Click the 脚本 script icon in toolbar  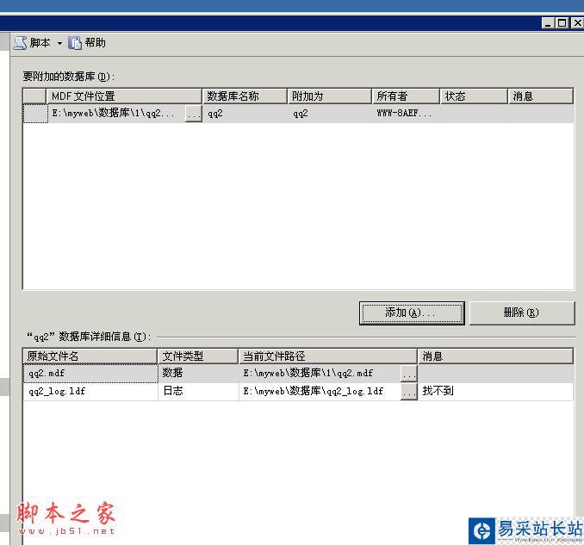point(20,43)
